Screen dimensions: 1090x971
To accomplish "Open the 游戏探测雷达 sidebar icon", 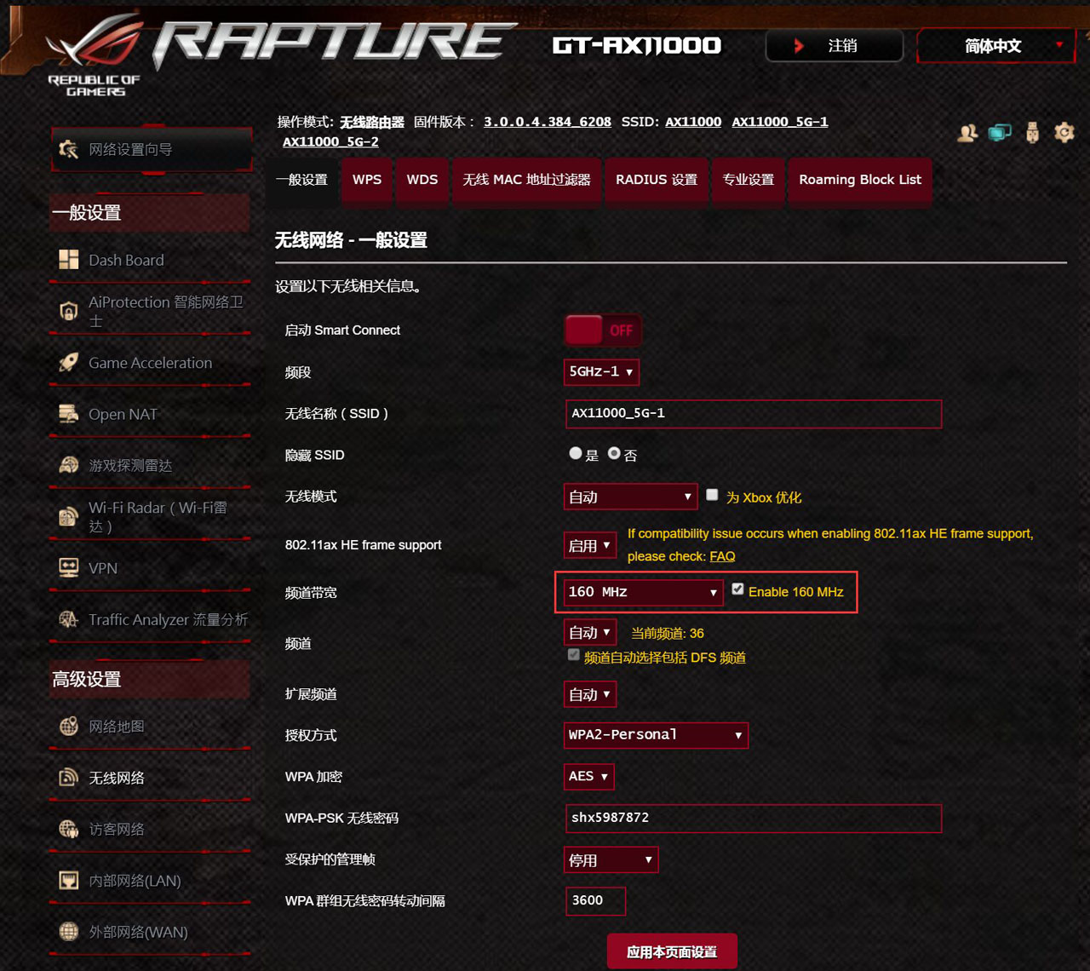I will [69, 465].
